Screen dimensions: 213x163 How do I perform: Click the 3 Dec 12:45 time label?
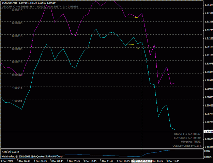click(x=123, y=161)
